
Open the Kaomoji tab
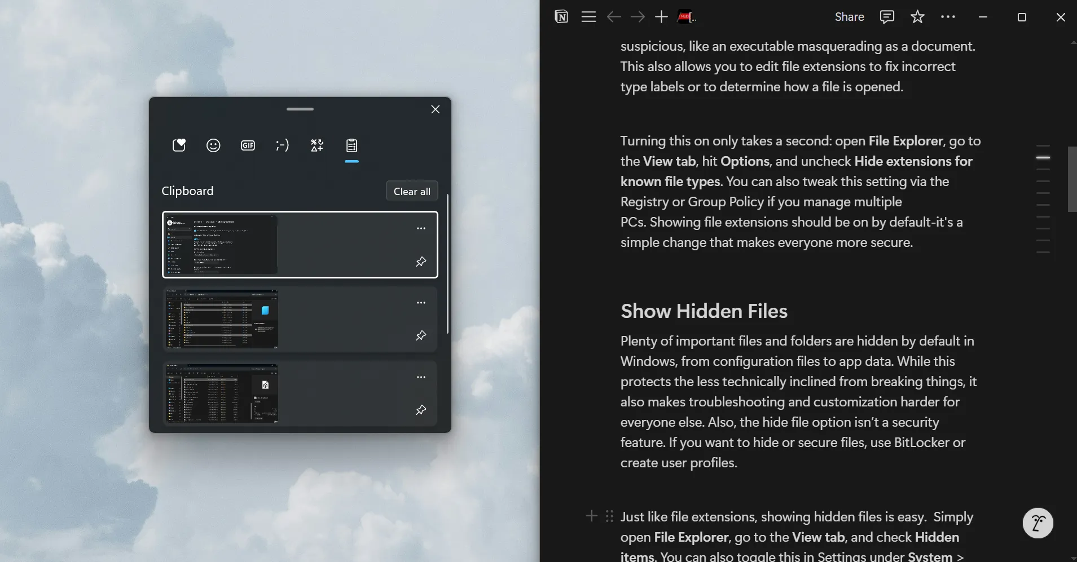(x=282, y=145)
